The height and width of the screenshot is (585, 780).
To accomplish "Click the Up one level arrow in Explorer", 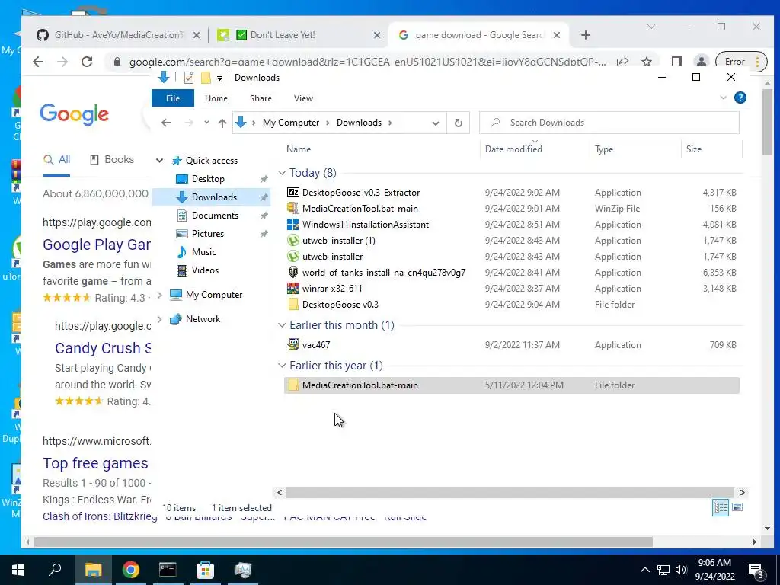I will (222, 123).
